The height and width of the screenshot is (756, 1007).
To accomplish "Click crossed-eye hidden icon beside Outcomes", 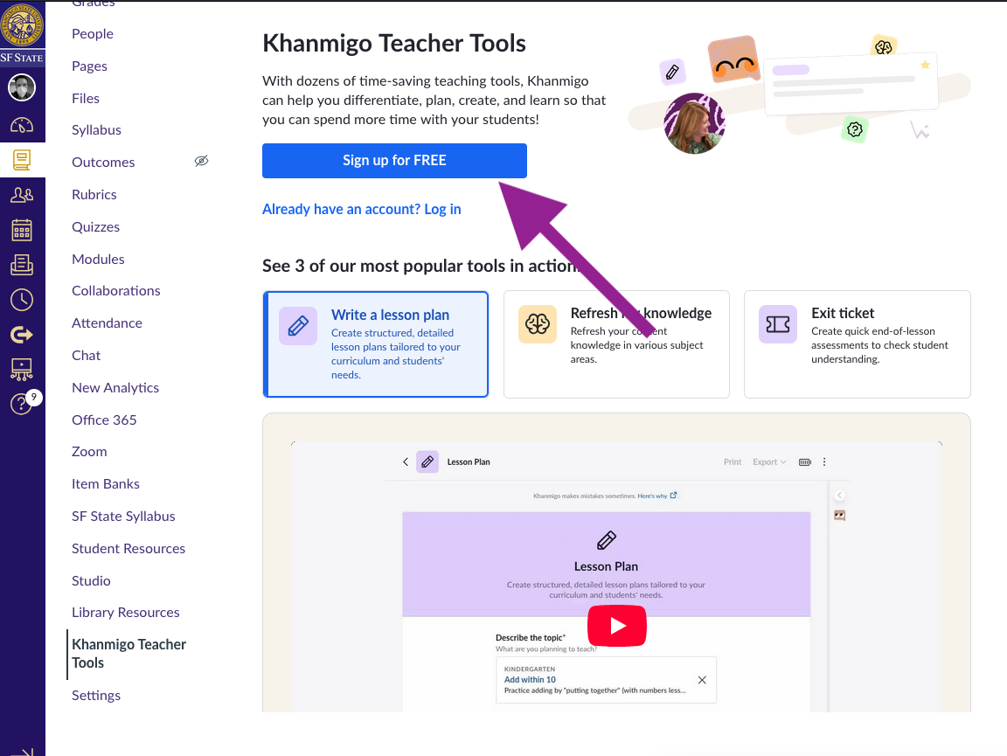I will point(202,161).
